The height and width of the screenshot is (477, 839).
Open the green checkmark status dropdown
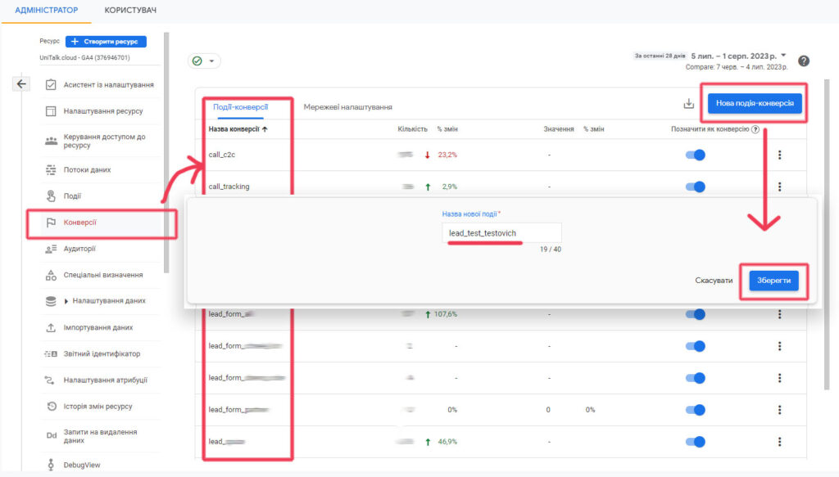[204, 61]
